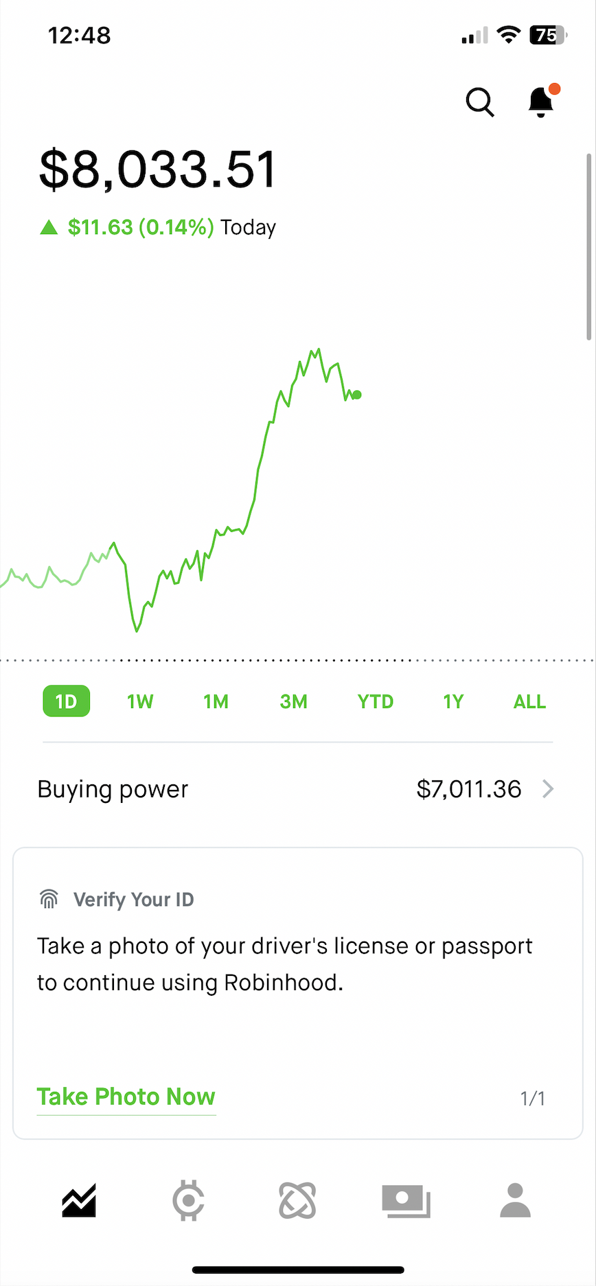The height and width of the screenshot is (1286, 596).
Task: Open the crypto tab icon
Action: [x=188, y=1200]
